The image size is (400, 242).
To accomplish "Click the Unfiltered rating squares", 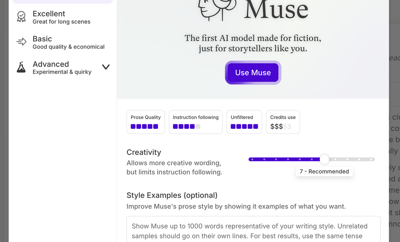I will 244,127.
